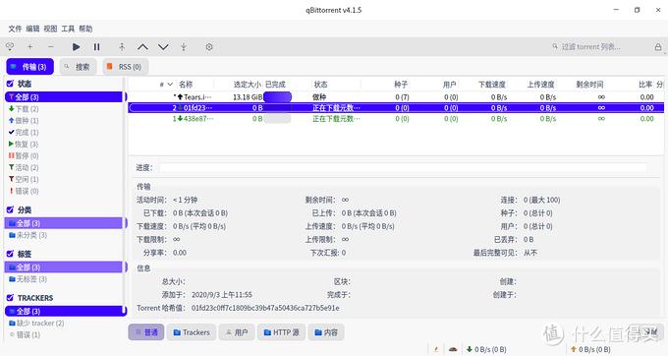
Task: Click the 进度 progress bar in details
Action: (x=403, y=167)
